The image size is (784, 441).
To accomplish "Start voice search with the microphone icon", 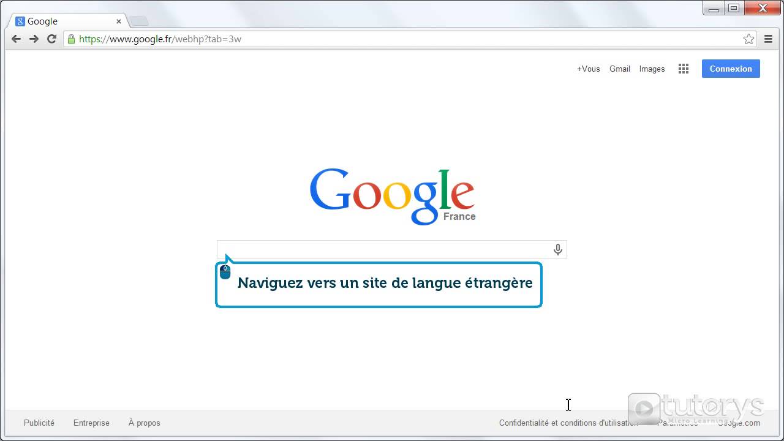I will click(557, 249).
